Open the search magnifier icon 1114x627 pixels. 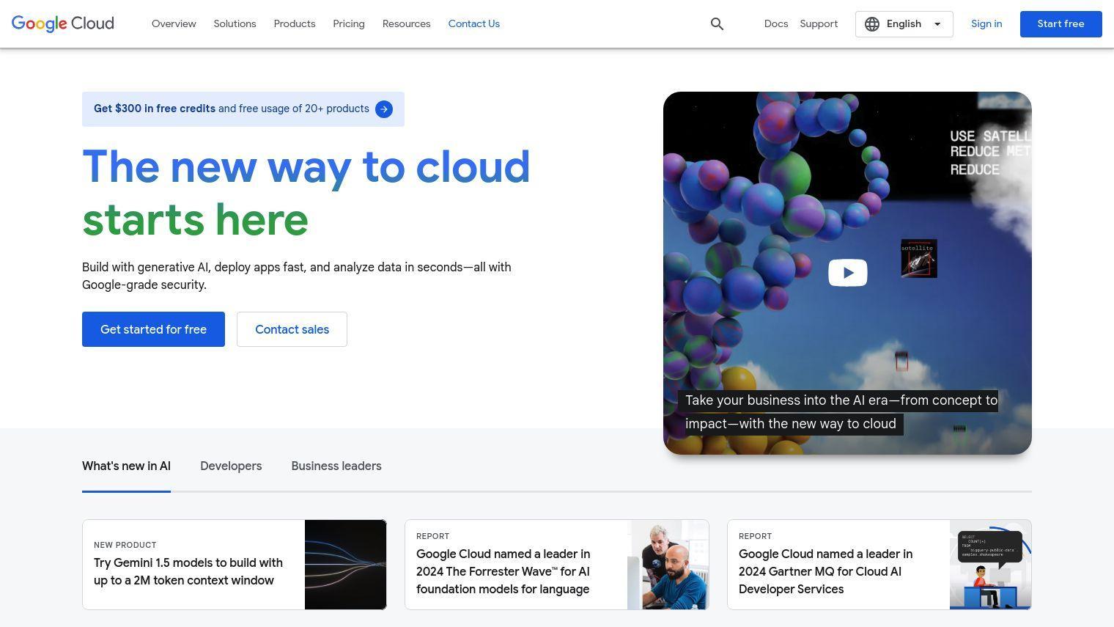(x=717, y=24)
